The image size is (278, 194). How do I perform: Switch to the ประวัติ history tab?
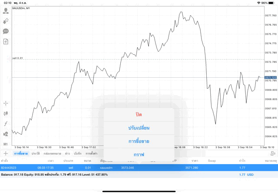click(36, 154)
